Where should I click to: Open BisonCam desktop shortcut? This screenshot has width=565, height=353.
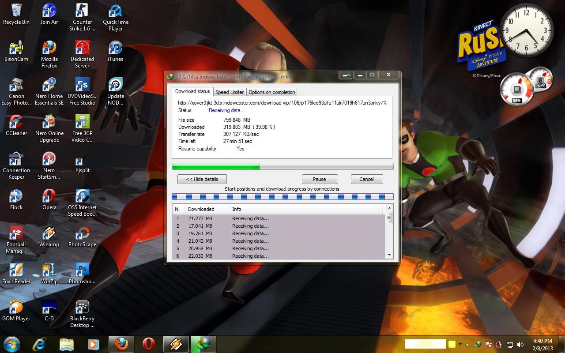(x=16, y=51)
